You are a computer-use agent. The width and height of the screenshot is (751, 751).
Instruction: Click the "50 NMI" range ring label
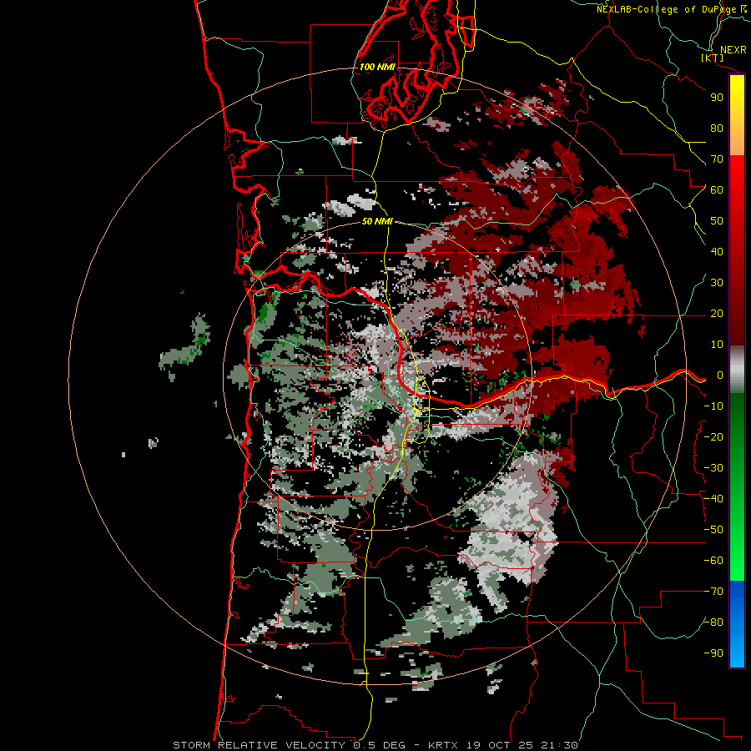(x=377, y=221)
